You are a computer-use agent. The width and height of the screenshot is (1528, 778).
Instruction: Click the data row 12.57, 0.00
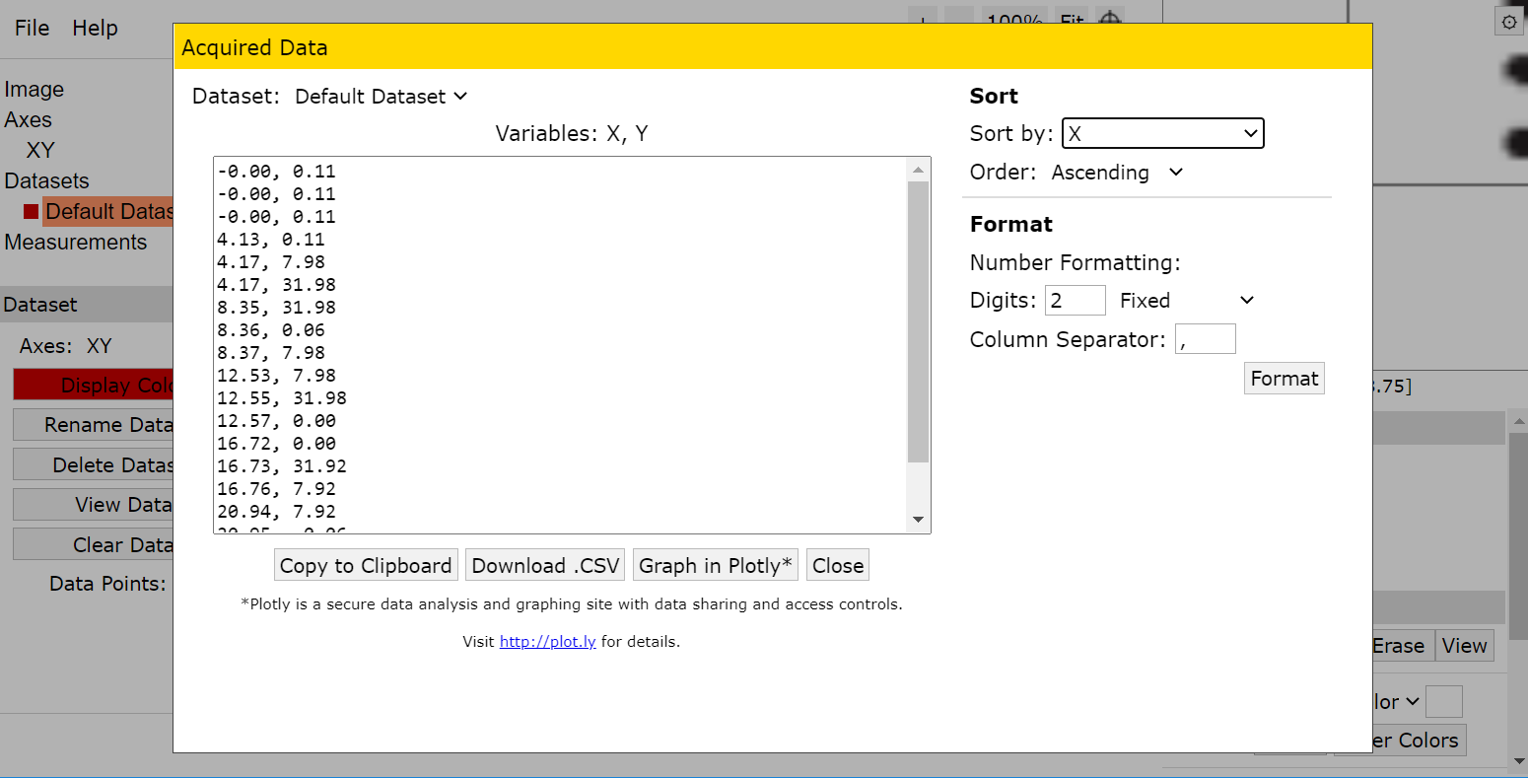click(x=277, y=420)
